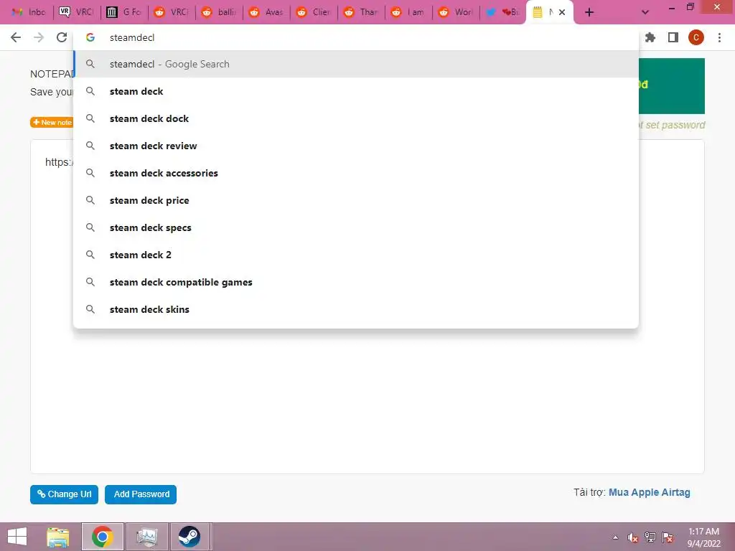Choose the 'steam deck dock' suggestion
This screenshot has width=735, height=551.
coord(356,118)
